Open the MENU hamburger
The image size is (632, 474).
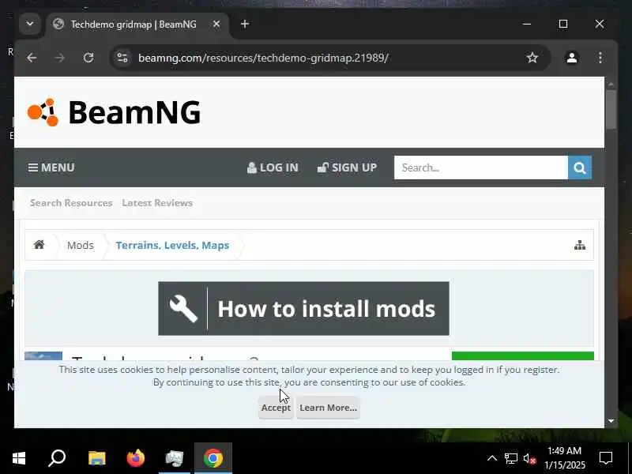51,167
